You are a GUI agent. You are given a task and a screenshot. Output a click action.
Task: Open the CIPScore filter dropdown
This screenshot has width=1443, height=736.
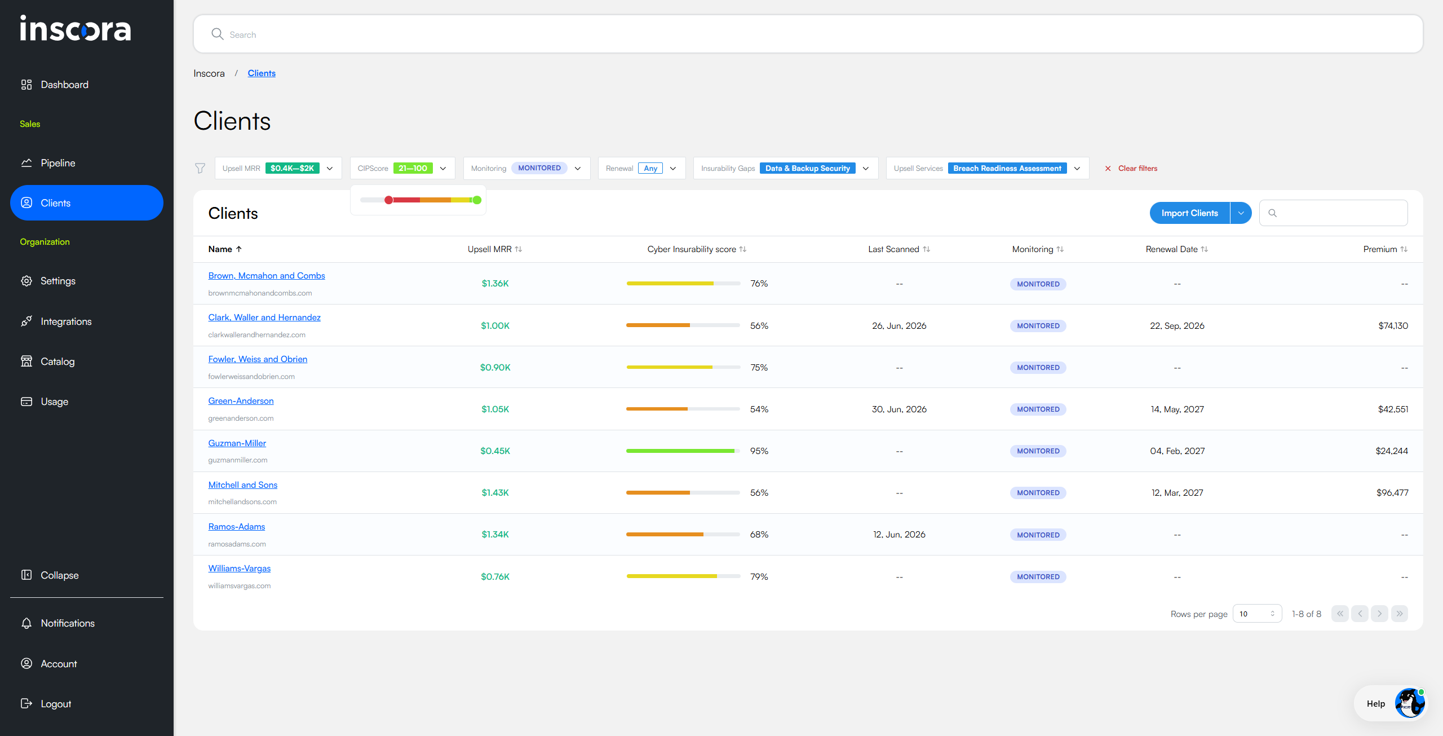[x=402, y=168]
